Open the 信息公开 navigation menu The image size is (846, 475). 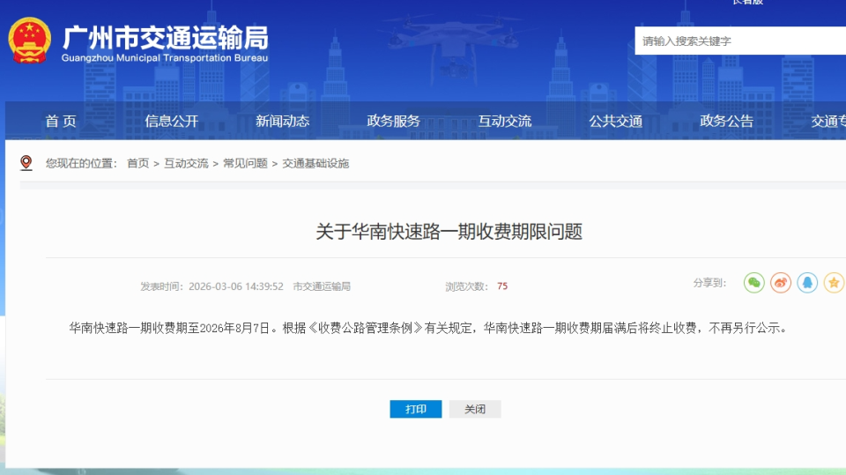tap(172, 122)
